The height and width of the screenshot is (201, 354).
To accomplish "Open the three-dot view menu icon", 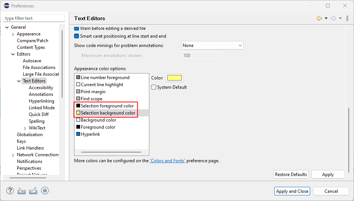I will pos(347,18).
